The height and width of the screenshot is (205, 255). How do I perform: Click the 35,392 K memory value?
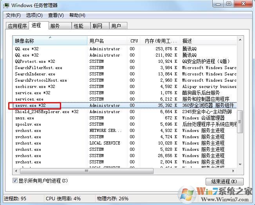pyautogui.click(x=168, y=105)
